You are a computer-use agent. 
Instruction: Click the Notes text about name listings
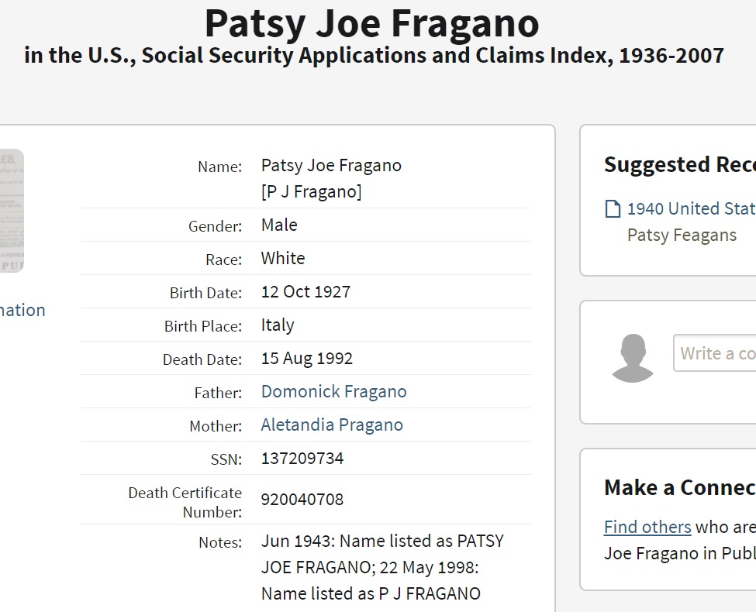(382, 567)
